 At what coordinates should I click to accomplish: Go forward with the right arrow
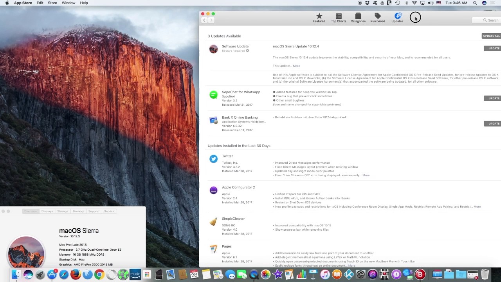coord(211,20)
